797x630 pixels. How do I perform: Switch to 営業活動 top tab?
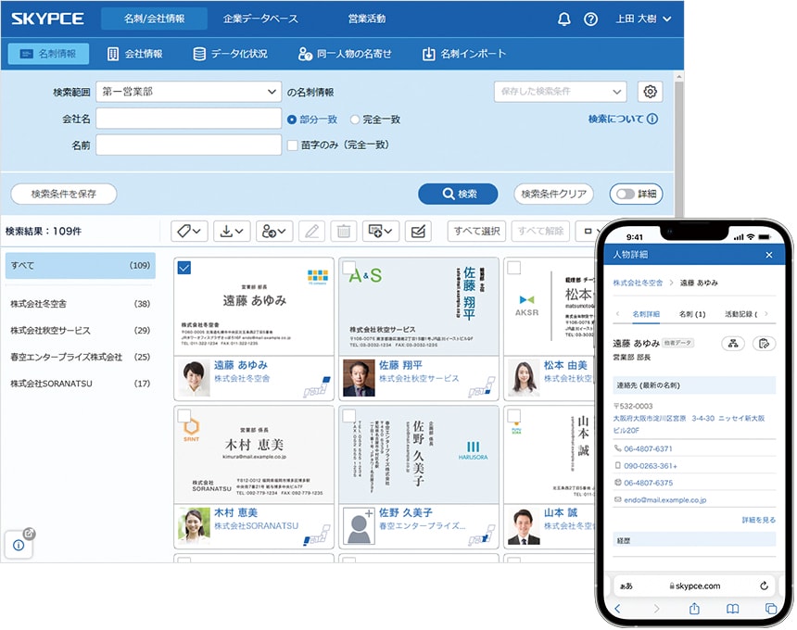pyautogui.click(x=366, y=19)
